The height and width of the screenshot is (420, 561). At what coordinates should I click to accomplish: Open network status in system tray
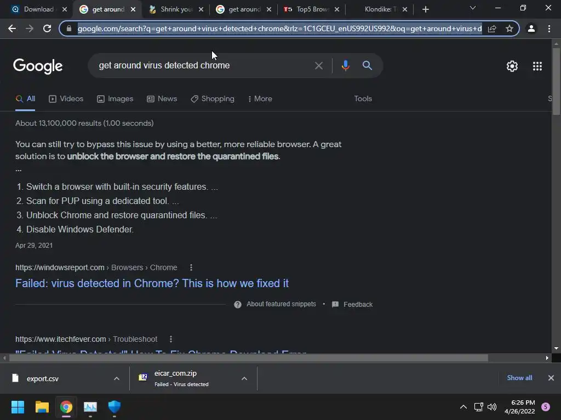pyautogui.click(x=478, y=407)
